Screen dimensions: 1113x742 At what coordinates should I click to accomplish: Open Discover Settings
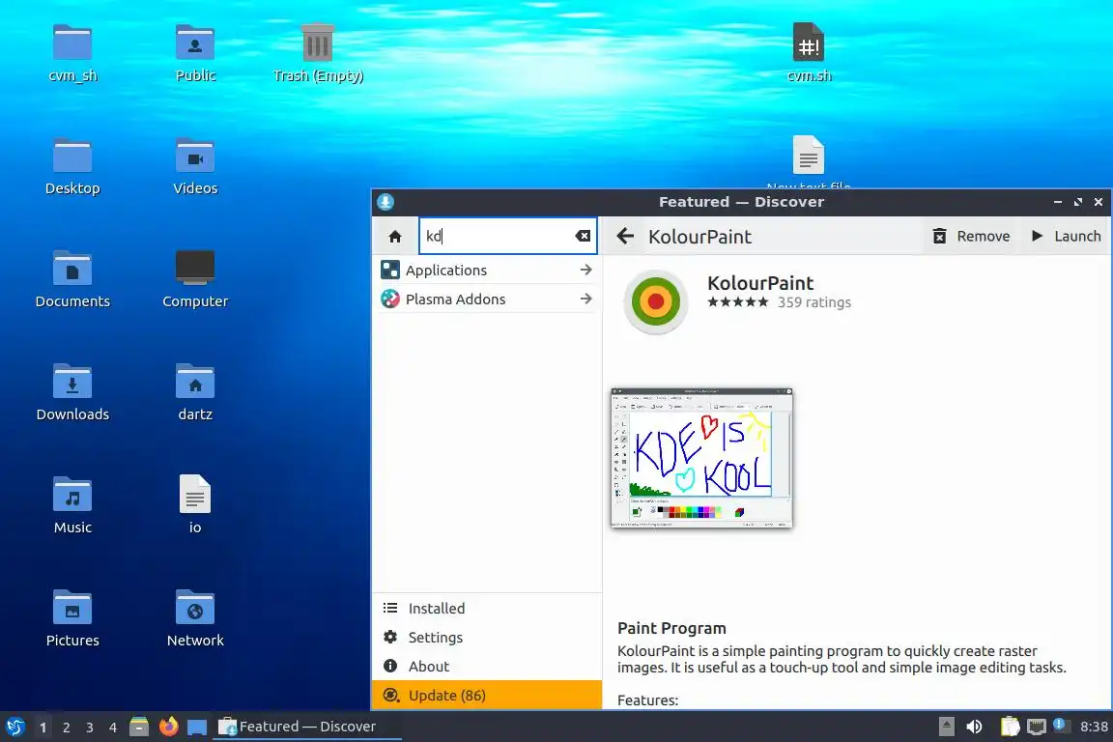tap(487, 638)
